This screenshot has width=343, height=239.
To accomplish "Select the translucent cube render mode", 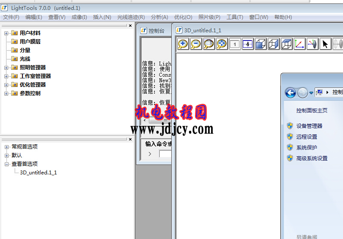I will (x=274, y=44).
